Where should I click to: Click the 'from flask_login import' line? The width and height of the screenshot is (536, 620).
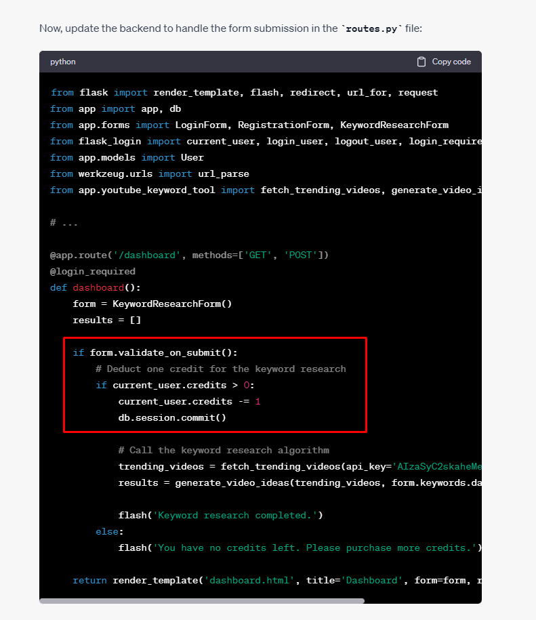(x=266, y=141)
